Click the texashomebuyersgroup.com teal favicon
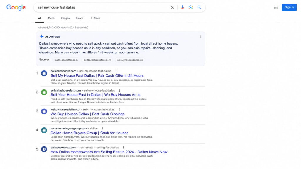Image resolution: width=301 pixels, height=169 pixels. click(44, 130)
